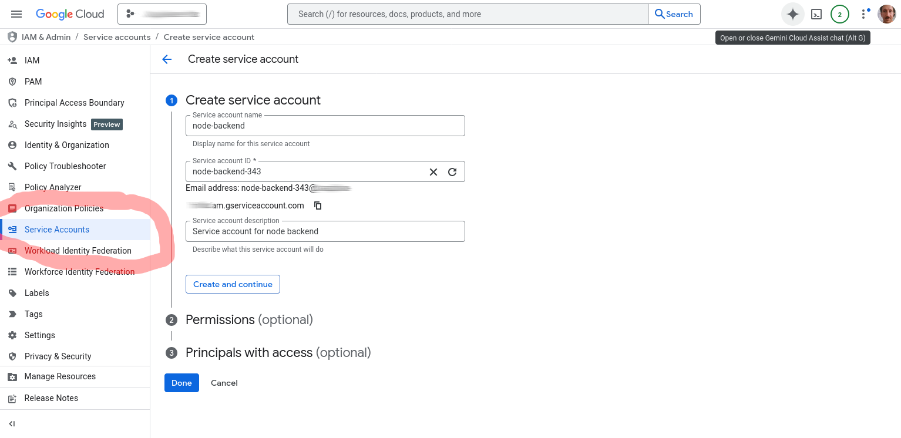Screen dimensions: 901x438
Task: Open Gemini Cloud Assist chat
Action: (x=792, y=14)
